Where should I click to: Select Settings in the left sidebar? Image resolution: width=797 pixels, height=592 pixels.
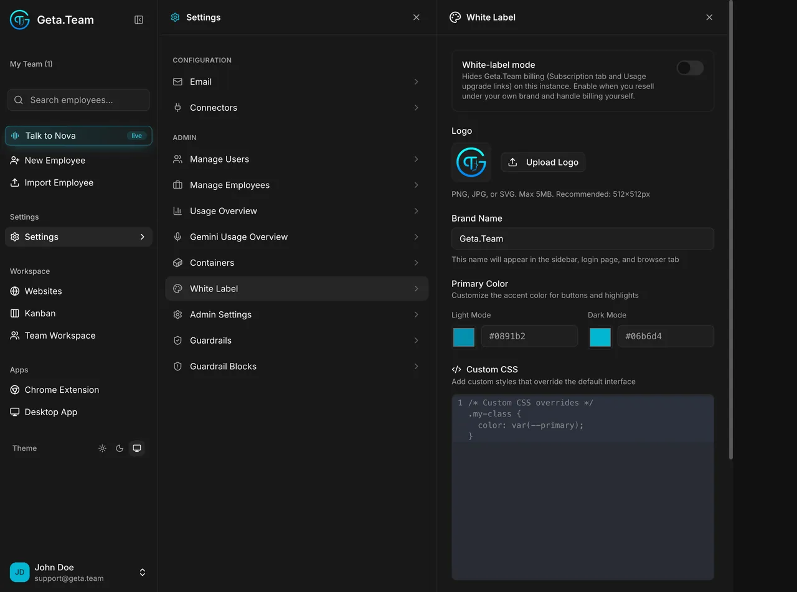[78, 237]
